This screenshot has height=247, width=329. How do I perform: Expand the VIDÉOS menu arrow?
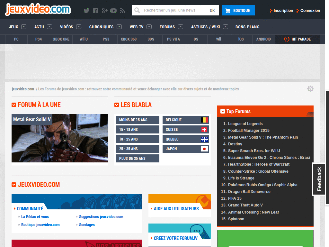(x=79, y=27)
